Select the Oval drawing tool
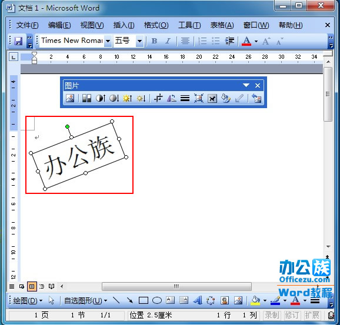Image resolution: width=340 pixels, height=325 pixels. pos(157,300)
